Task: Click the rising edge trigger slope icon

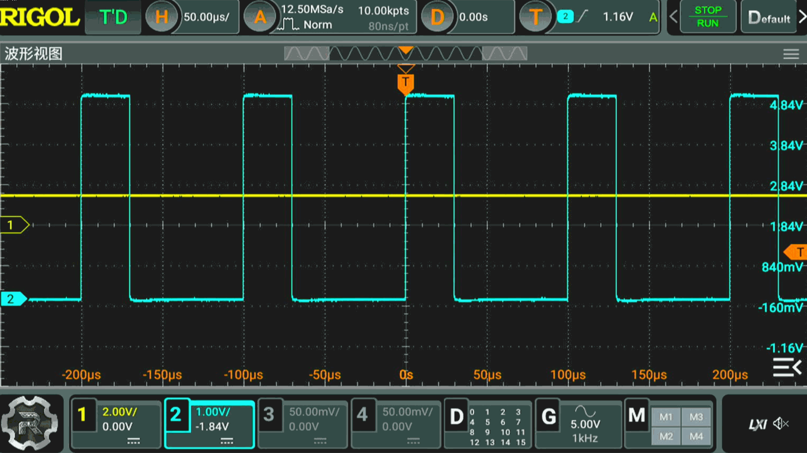Action: 583,16
